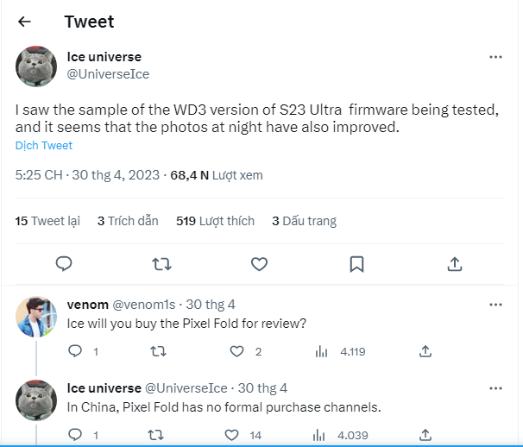
Task: Reply to the main S23 Ultra tweet
Action: (63, 263)
